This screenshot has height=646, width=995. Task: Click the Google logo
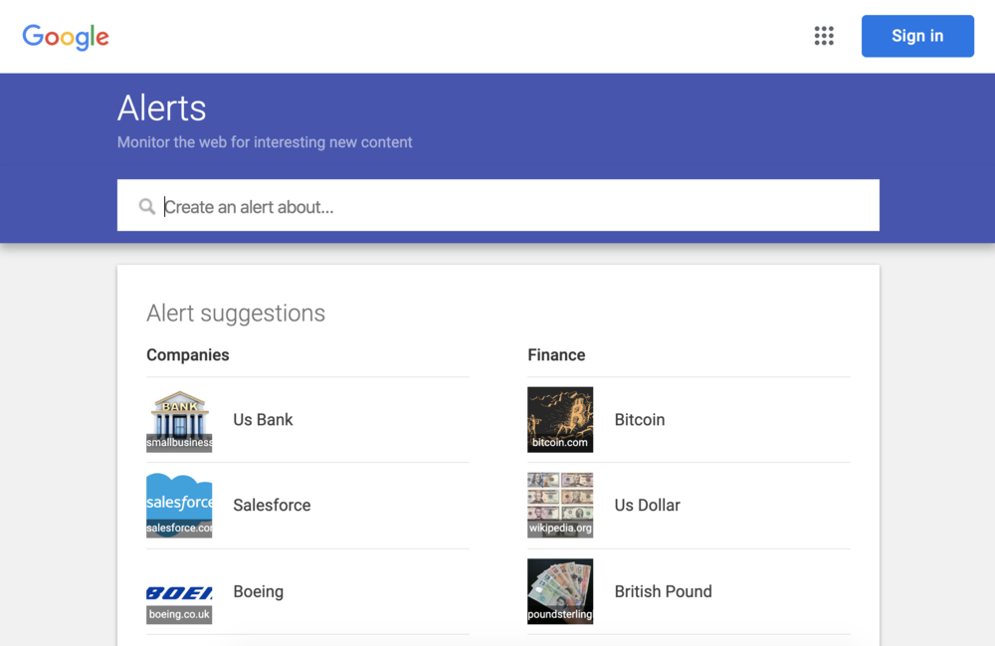66,37
